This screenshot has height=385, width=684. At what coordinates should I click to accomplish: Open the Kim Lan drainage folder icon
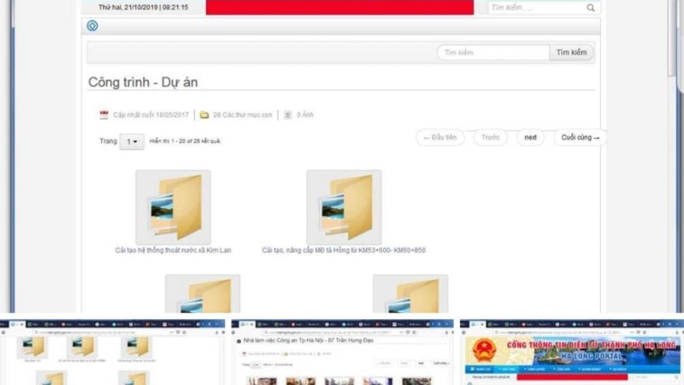(173, 207)
